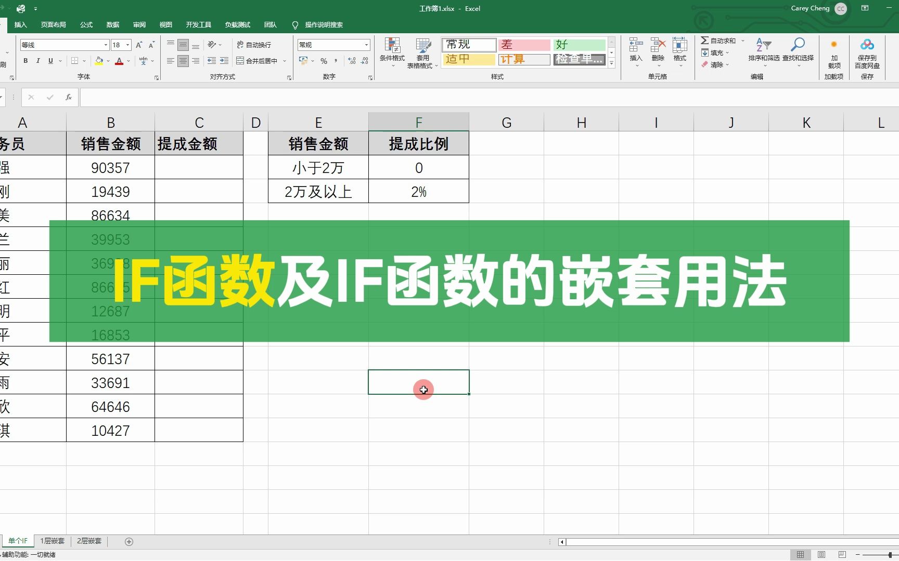The height and width of the screenshot is (561, 899).
Task: Apply the yellow fill color bucket
Action: tap(99, 61)
